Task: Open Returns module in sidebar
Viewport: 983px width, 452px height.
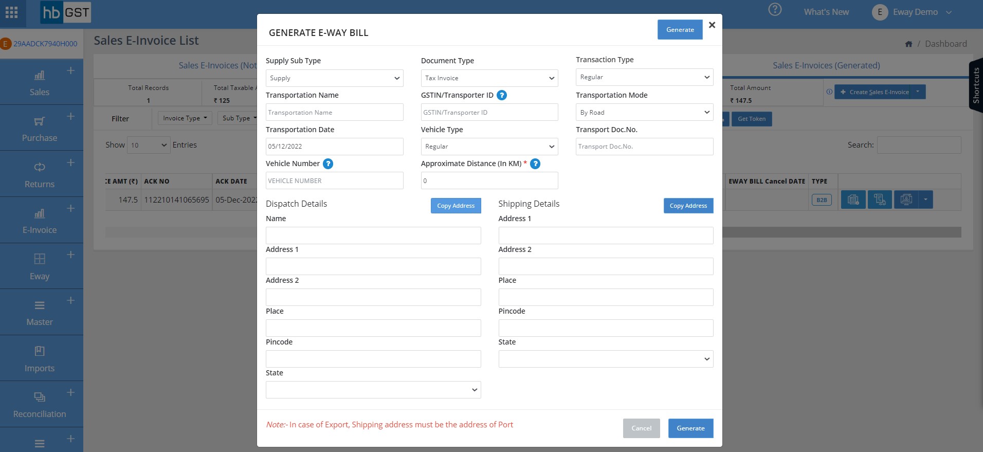Action: point(40,175)
